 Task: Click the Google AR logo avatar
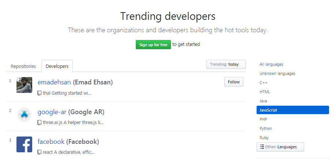(24, 115)
